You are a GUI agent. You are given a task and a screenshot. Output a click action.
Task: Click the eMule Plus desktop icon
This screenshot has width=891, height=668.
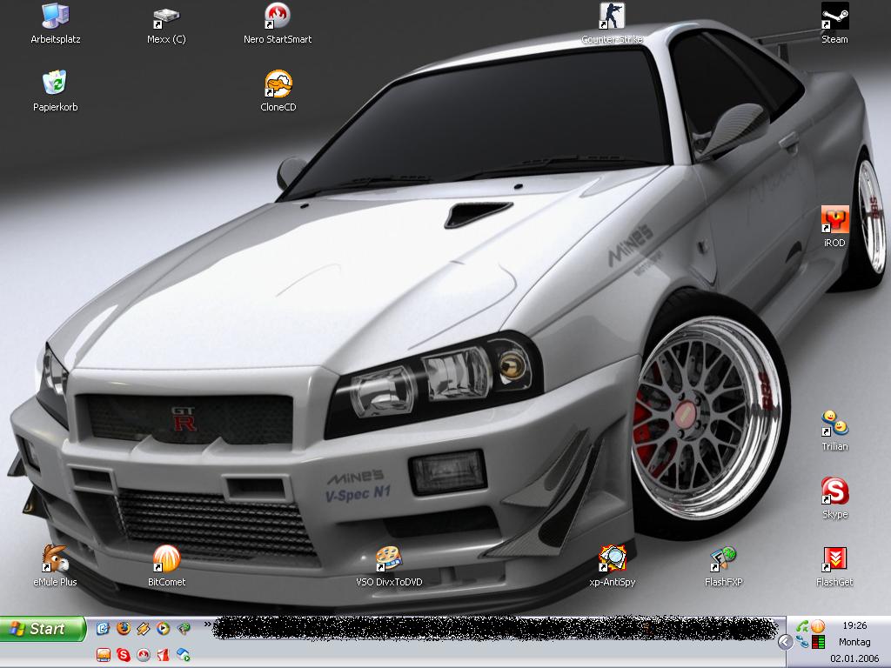pyautogui.click(x=55, y=559)
